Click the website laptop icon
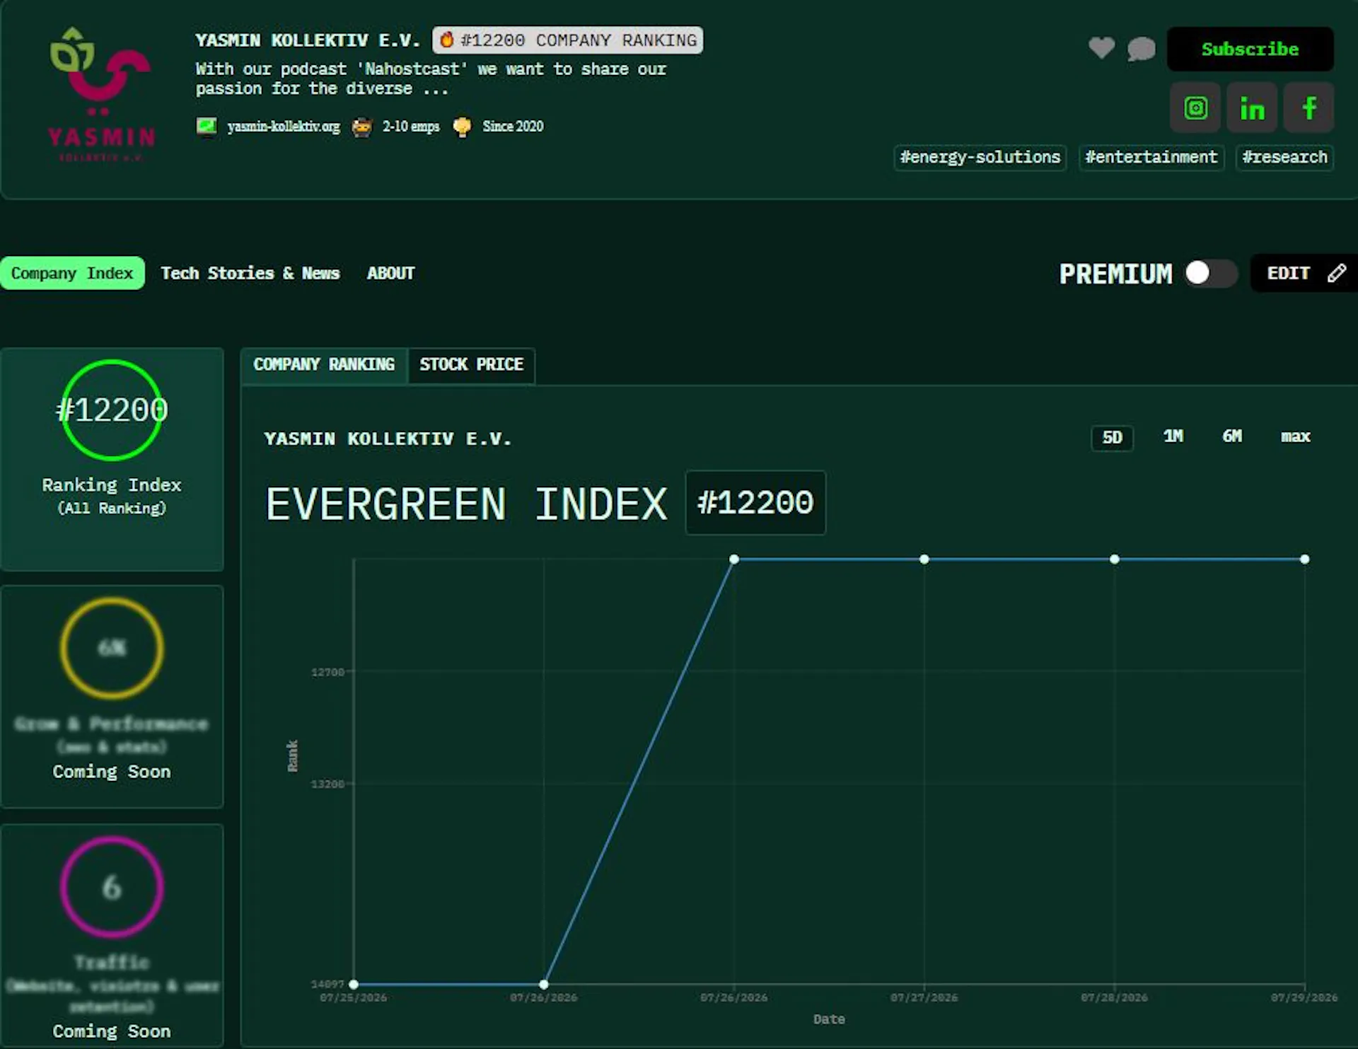The width and height of the screenshot is (1358, 1049). click(207, 127)
